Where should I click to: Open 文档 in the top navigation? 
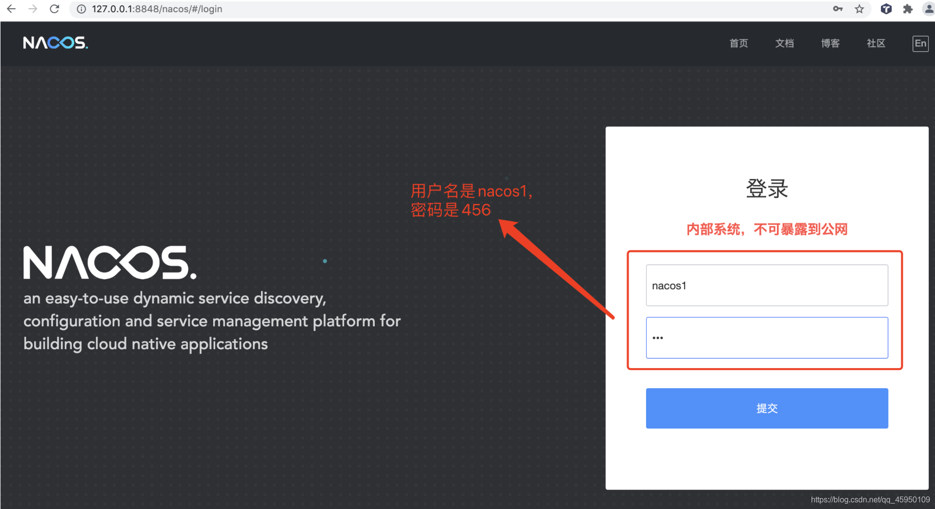pyautogui.click(x=784, y=43)
